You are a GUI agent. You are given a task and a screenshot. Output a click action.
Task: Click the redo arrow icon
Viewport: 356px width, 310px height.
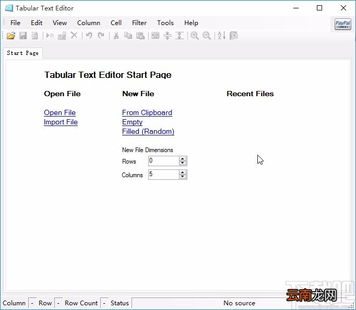pos(101,36)
